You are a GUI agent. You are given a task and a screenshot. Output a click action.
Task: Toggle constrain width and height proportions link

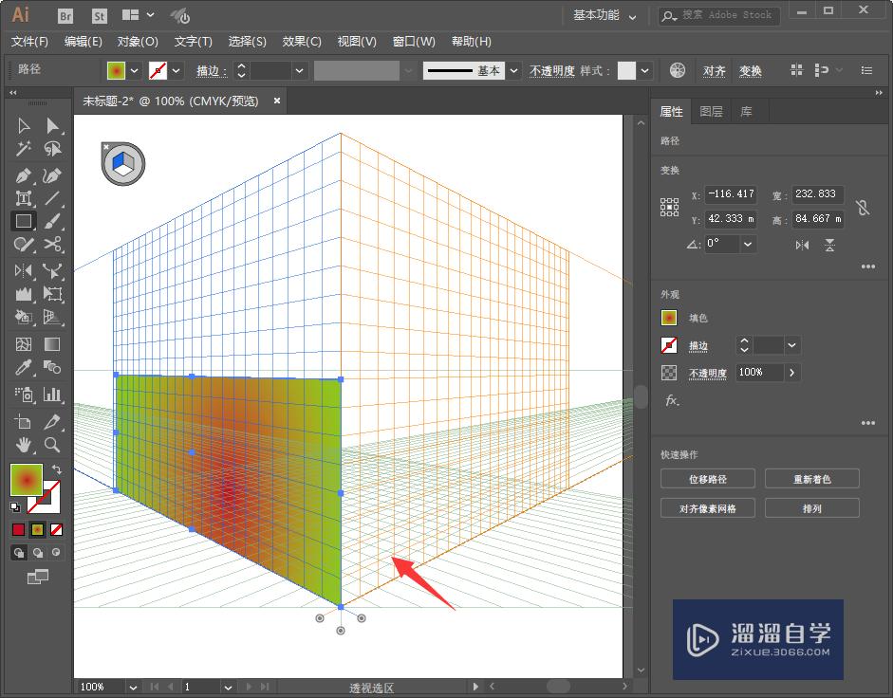click(862, 208)
